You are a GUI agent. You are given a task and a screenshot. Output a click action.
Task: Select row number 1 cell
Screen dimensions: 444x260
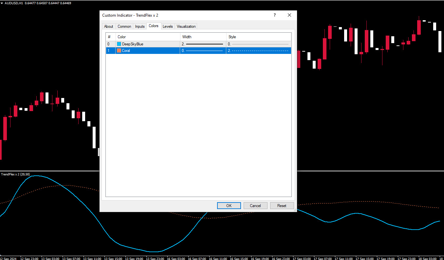[x=111, y=51]
